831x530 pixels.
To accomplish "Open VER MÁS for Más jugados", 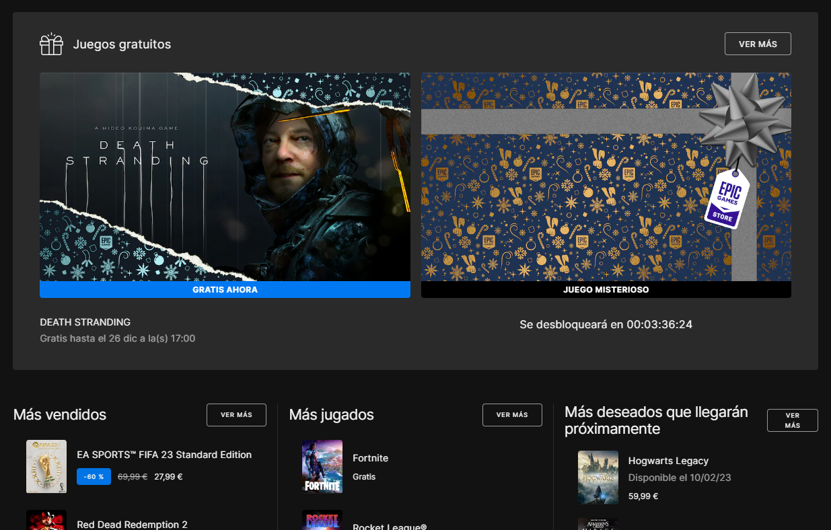I will (x=512, y=415).
